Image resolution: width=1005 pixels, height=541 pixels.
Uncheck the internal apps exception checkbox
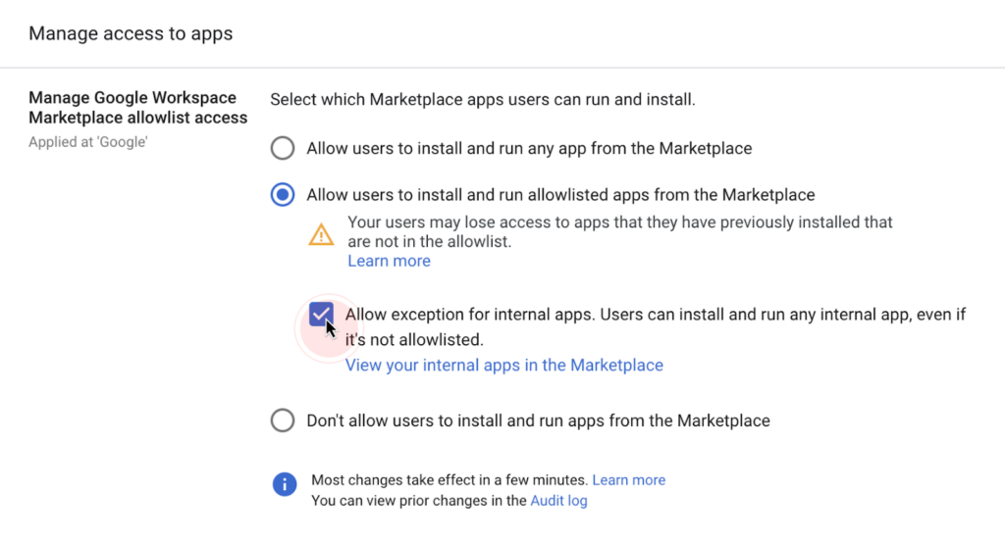click(x=321, y=315)
